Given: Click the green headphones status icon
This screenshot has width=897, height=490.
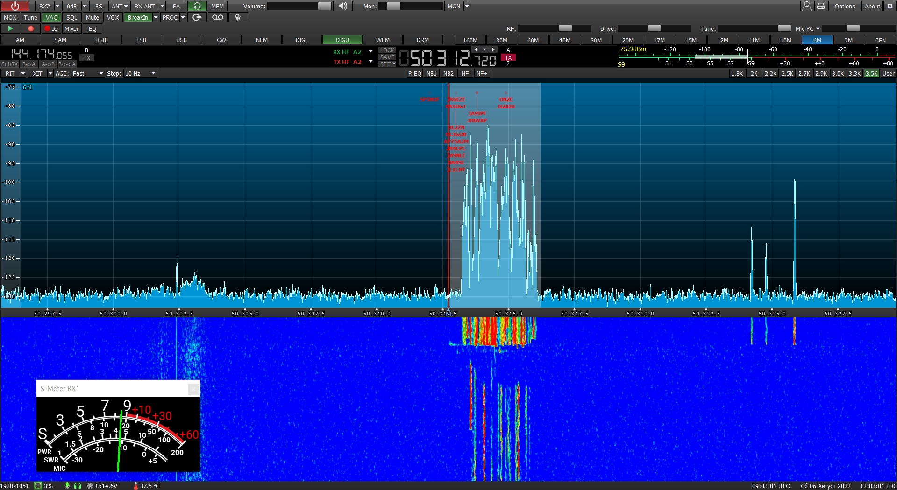Looking at the screenshot, I should click(x=78, y=486).
